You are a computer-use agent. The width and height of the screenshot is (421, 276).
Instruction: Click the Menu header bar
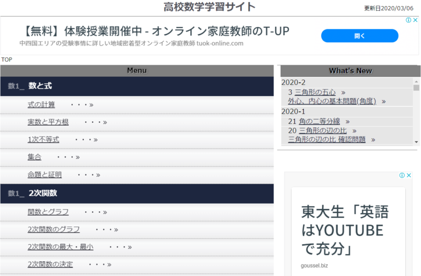pyautogui.click(x=137, y=71)
